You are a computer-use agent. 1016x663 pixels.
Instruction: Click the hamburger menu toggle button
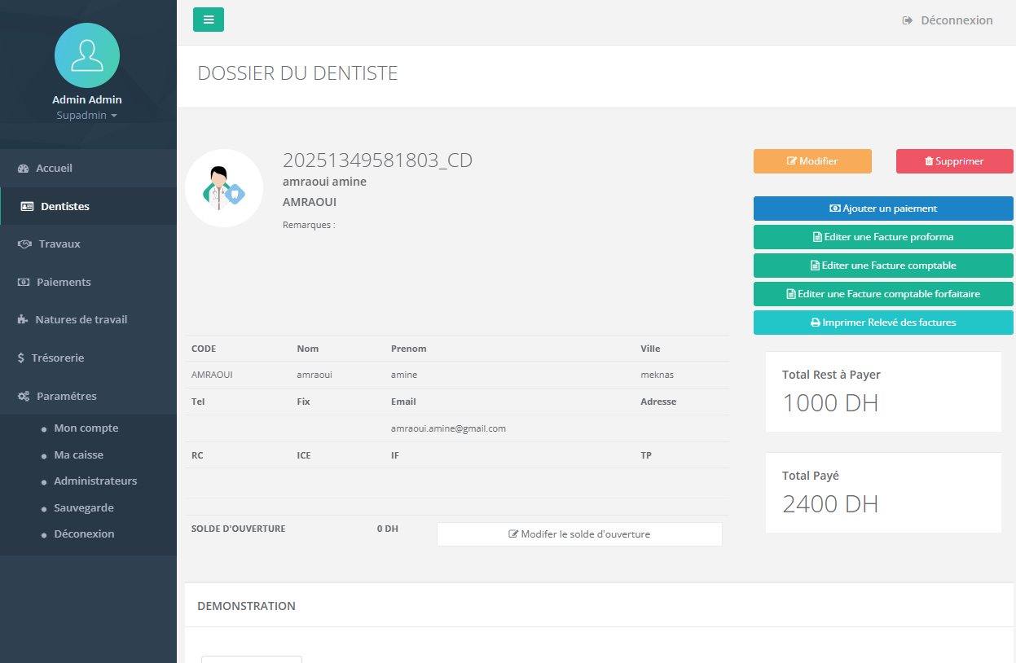coord(209,20)
